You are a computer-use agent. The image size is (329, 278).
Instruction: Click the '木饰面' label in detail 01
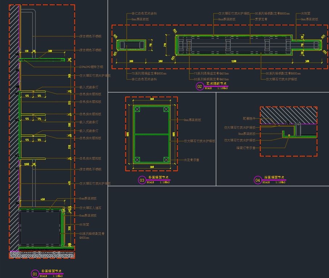tap(84, 225)
